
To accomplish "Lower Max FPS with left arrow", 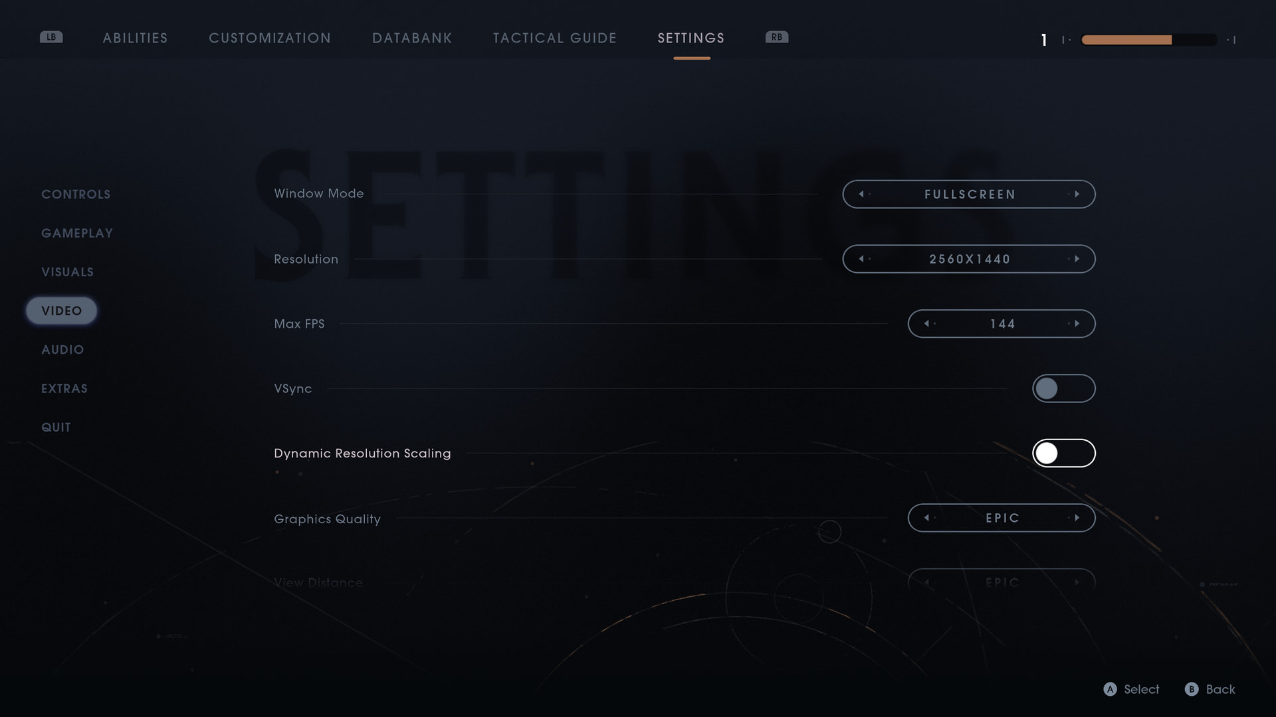I will click(x=926, y=323).
